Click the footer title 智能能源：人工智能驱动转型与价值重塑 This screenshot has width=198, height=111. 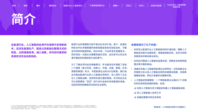(169, 107)
